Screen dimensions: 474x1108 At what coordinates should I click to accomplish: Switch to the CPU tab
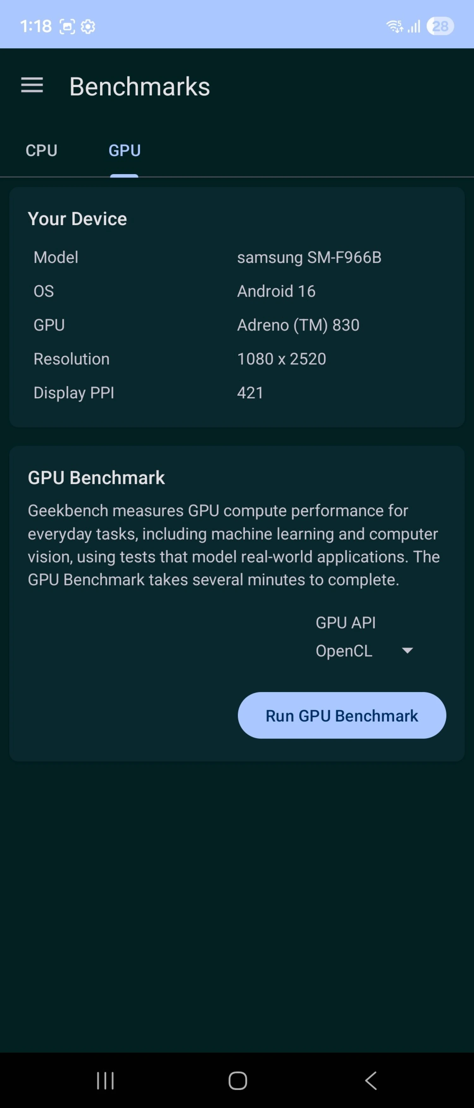(x=41, y=151)
